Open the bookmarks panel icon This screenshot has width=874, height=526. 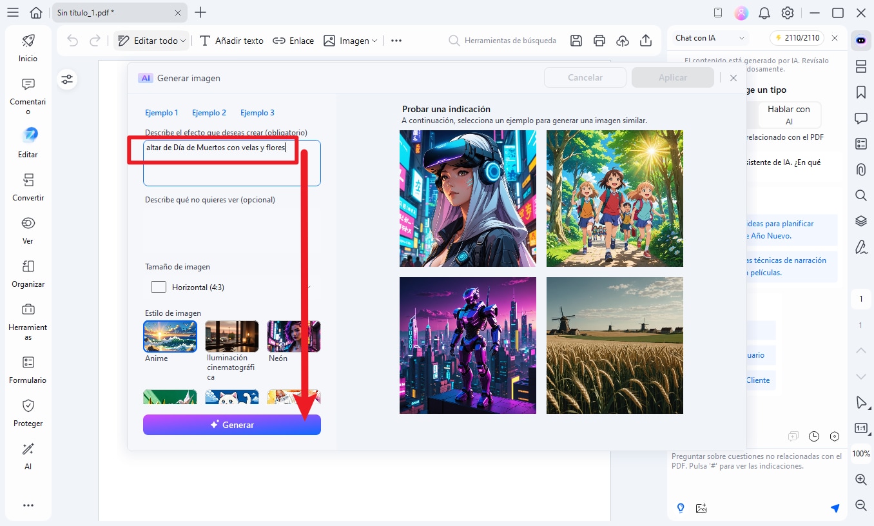click(860, 92)
